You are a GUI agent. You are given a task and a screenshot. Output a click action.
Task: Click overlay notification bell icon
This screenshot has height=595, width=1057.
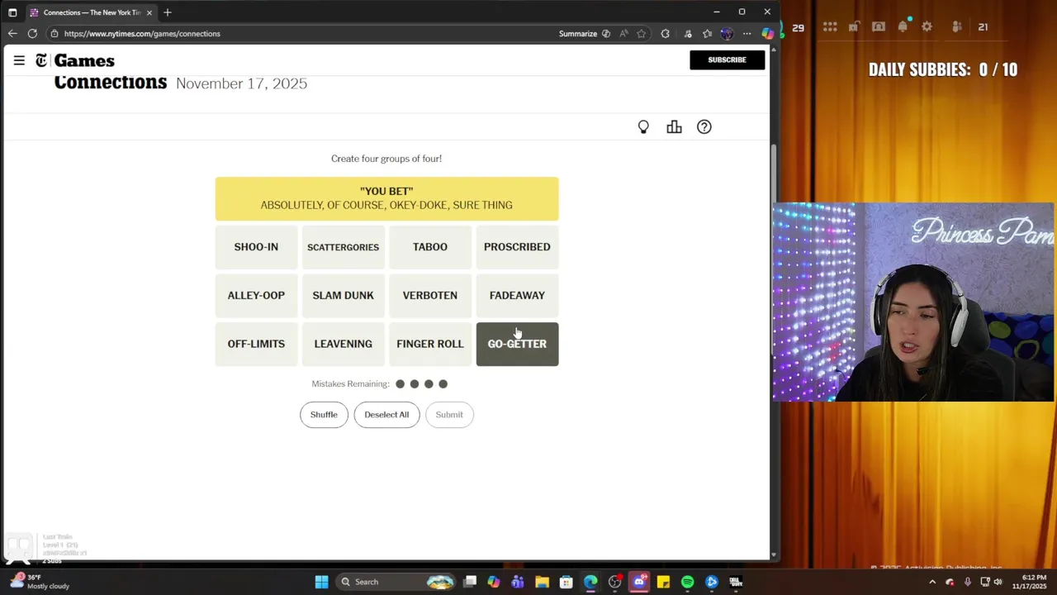point(903,26)
